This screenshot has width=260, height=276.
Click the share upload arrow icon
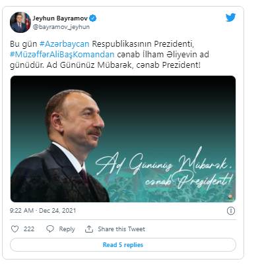point(89,229)
